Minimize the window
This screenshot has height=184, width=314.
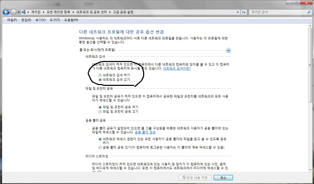(x=290, y=3)
